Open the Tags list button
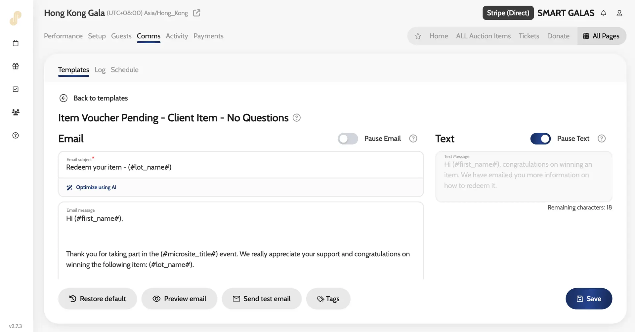Viewport: 635px width, 332px height. (x=328, y=299)
